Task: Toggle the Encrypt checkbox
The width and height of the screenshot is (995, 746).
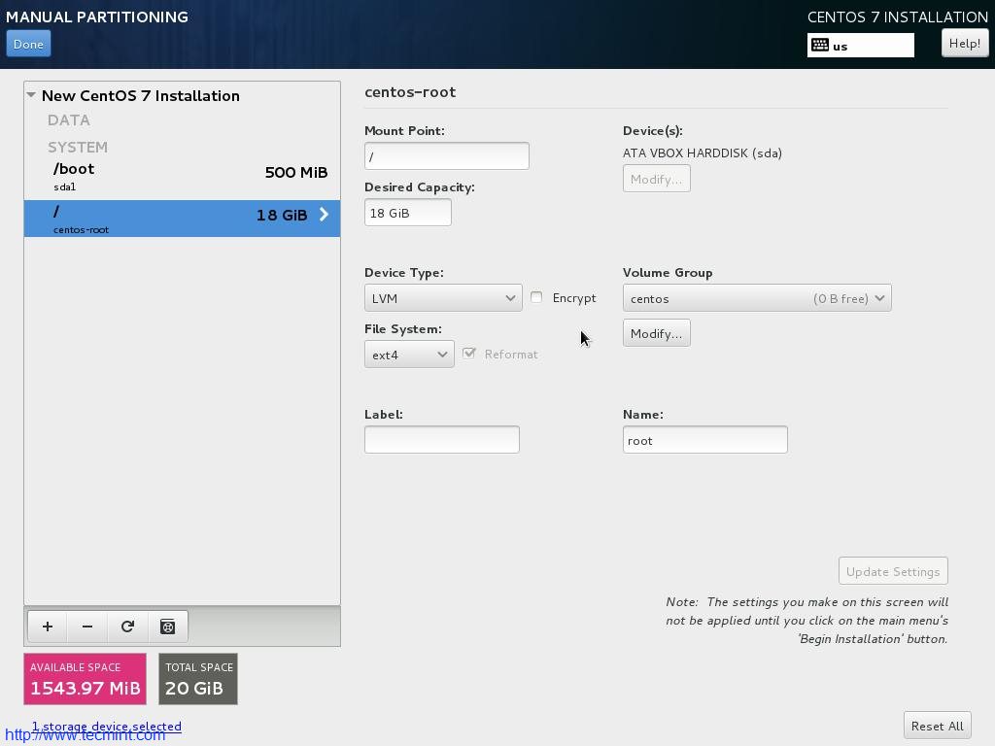Action: tap(536, 297)
